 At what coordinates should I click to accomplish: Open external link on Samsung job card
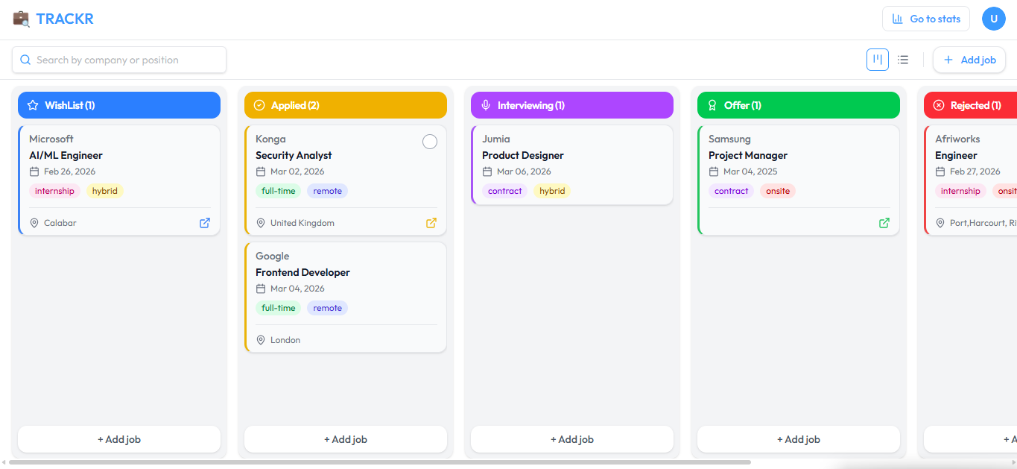point(884,223)
